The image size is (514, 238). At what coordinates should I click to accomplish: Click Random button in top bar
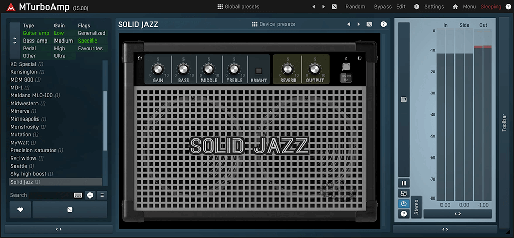(x=355, y=7)
